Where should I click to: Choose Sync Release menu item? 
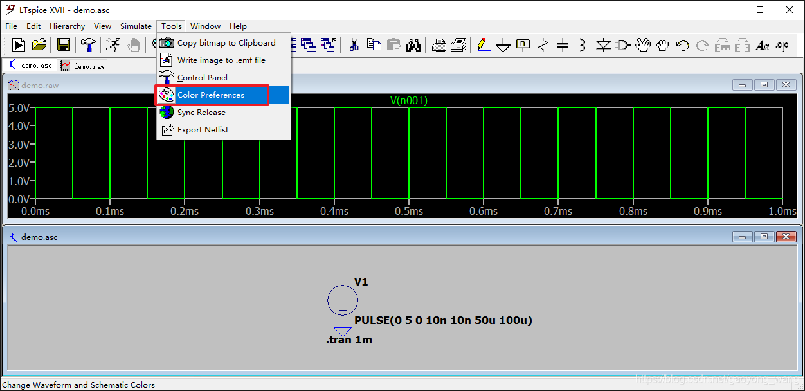pos(224,112)
